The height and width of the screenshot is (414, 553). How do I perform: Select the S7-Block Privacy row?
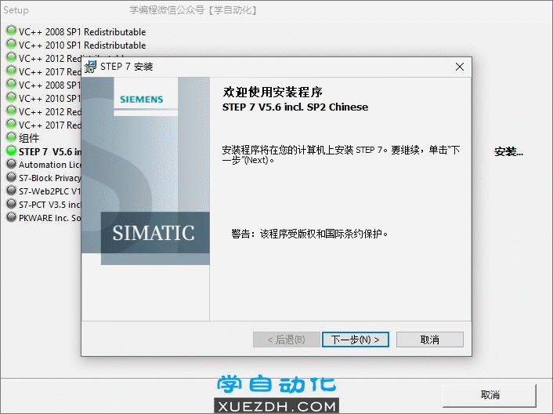click(49, 178)
